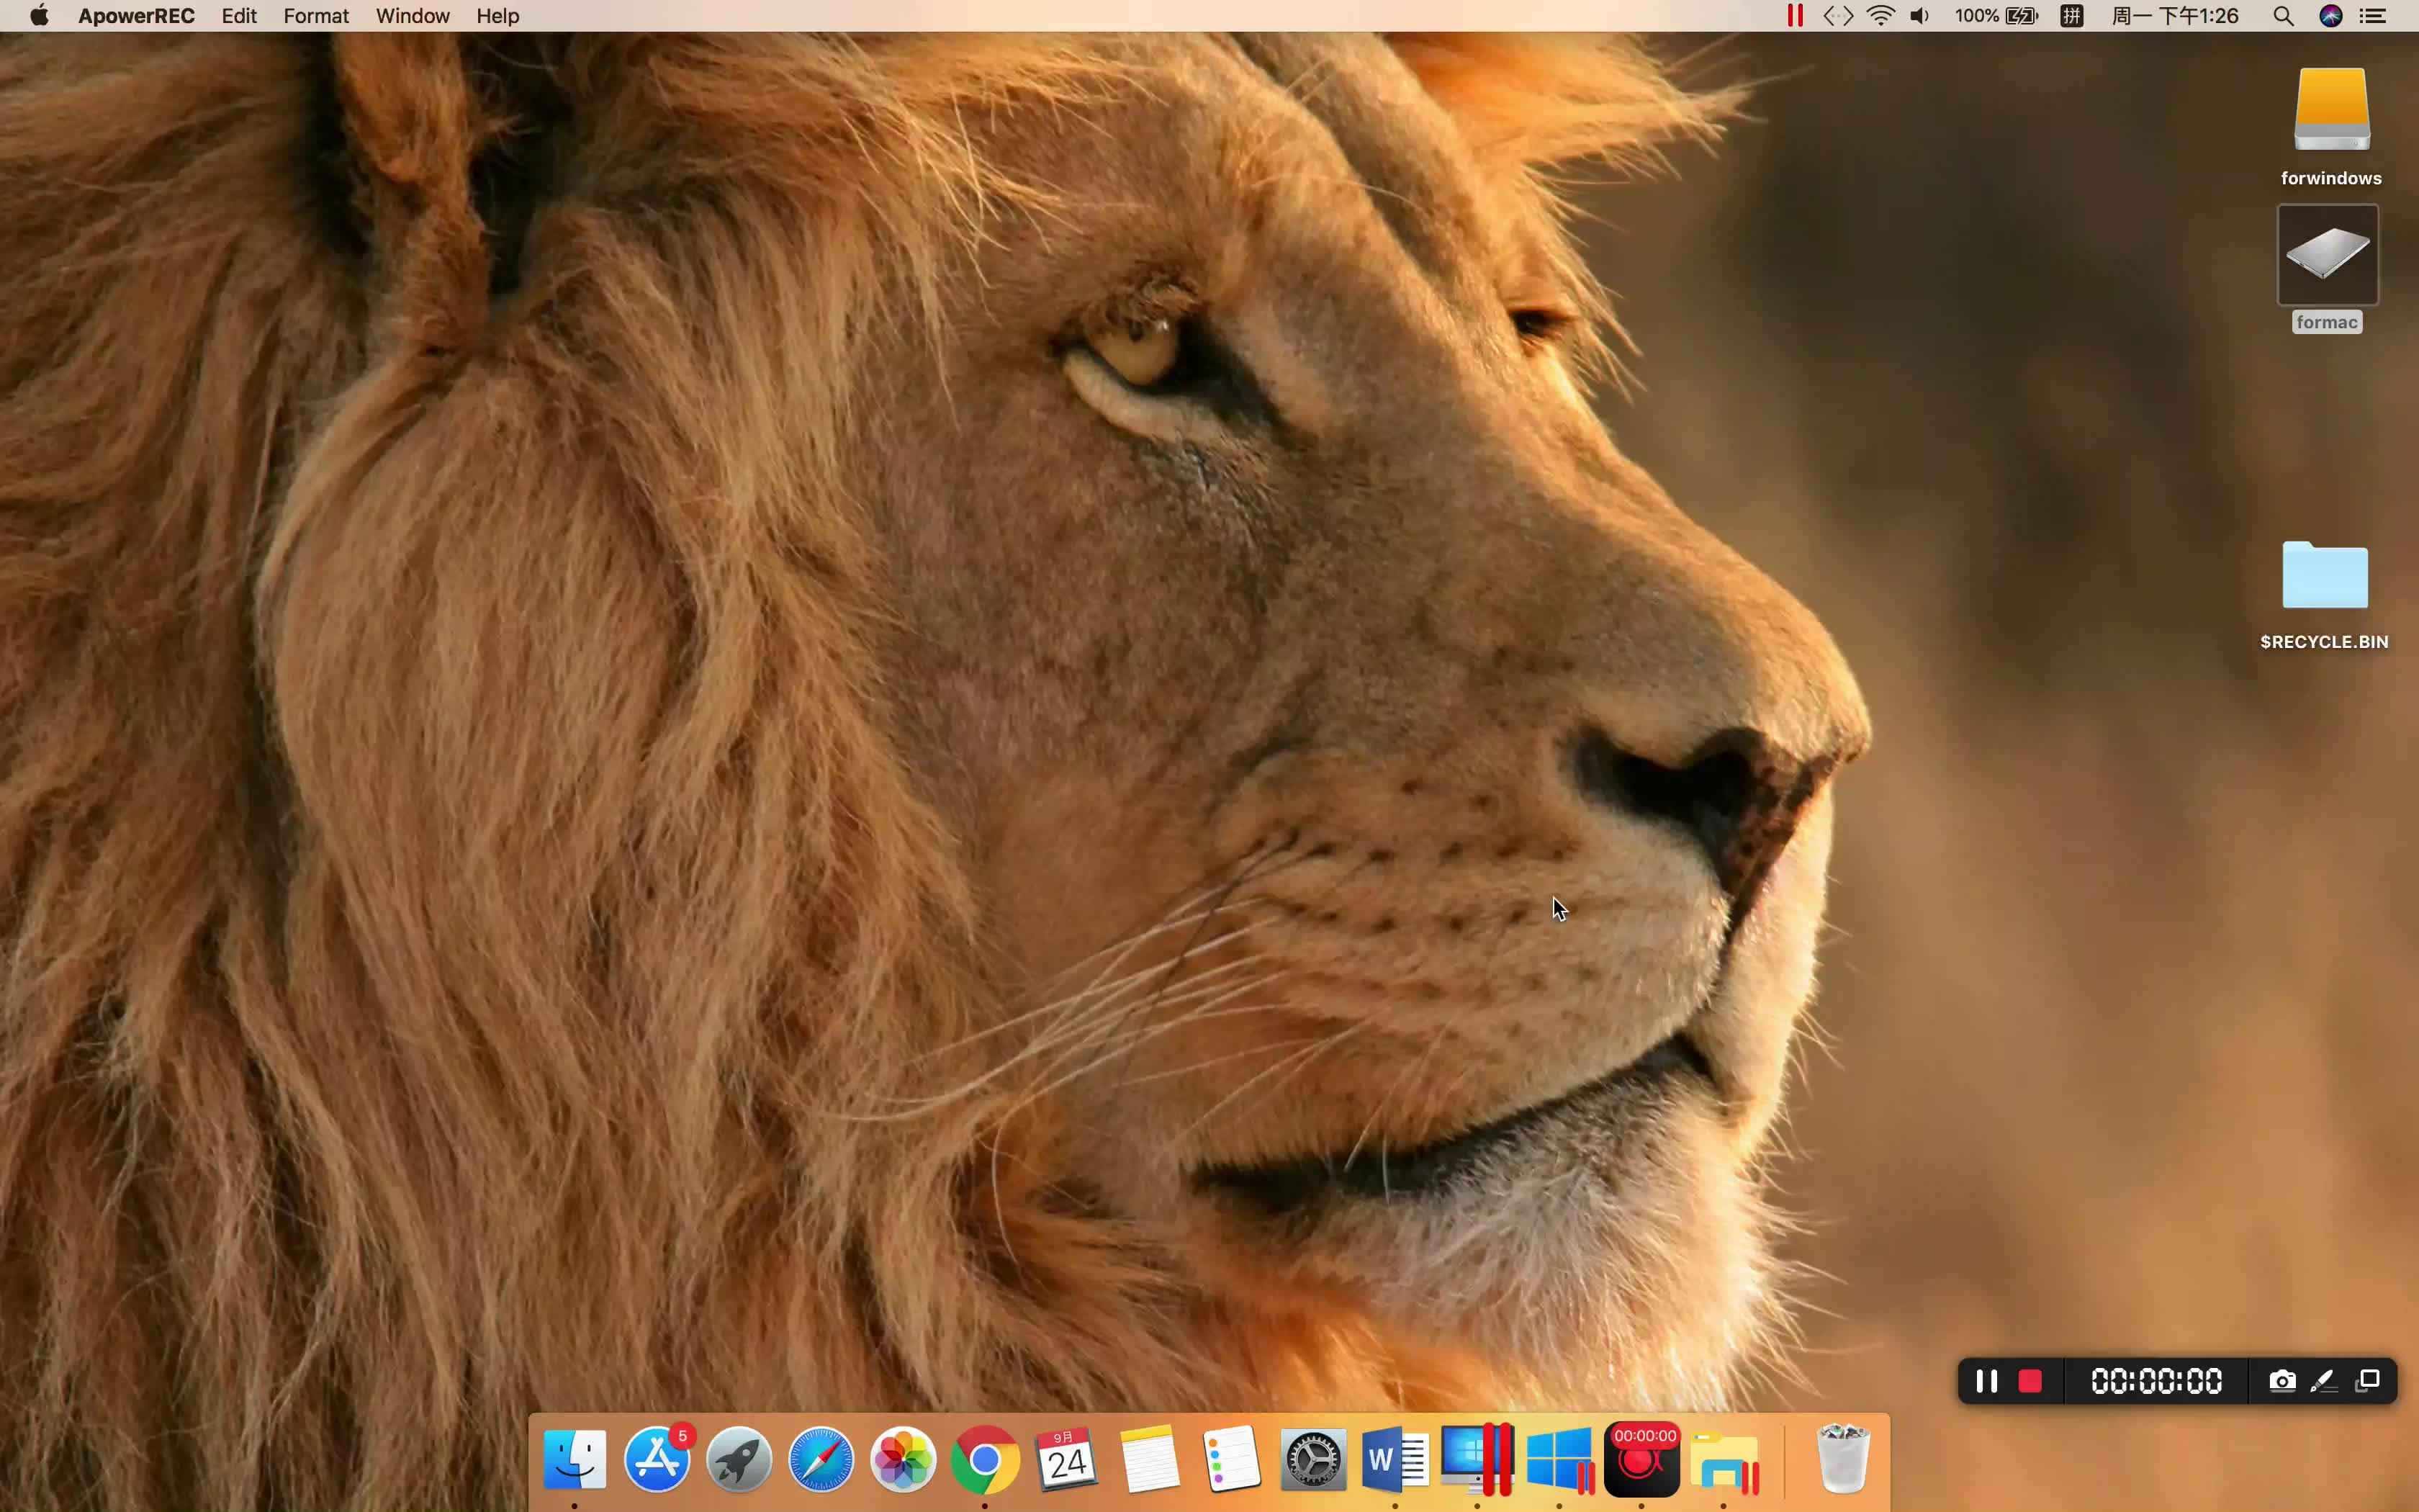Open Notification Center list icon
This screenshot has height=1512, width=2419.
click(2373, 16)
